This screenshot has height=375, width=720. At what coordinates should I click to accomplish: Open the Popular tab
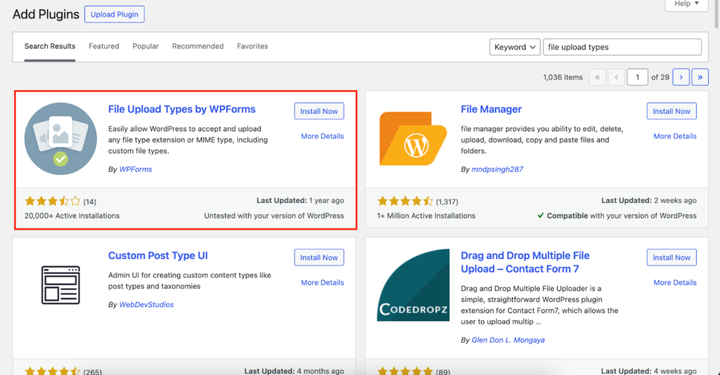pos(146,46)
